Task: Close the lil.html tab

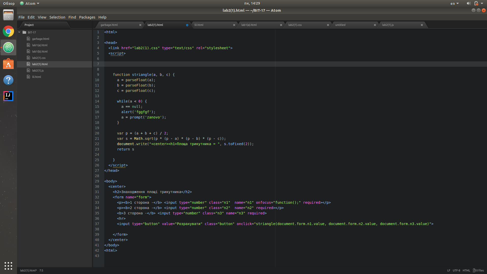Action: (234, 25)
